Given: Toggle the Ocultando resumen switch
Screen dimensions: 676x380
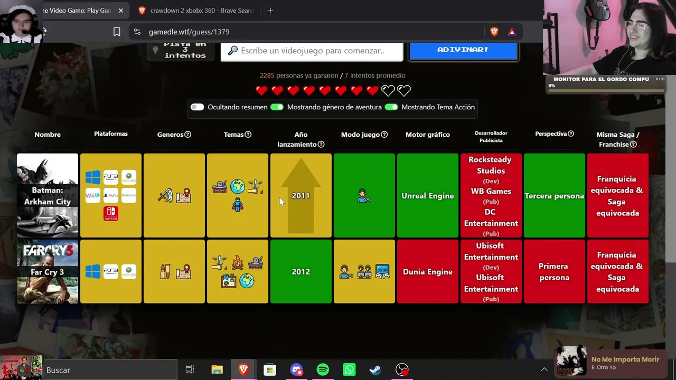Looking at the screenshot, I should [198, 107].
